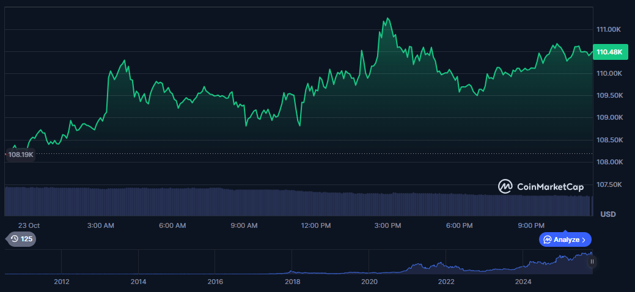Click the 9:00 AM time axis label
The image size is (635, 292).
click(x=244, y=225)
